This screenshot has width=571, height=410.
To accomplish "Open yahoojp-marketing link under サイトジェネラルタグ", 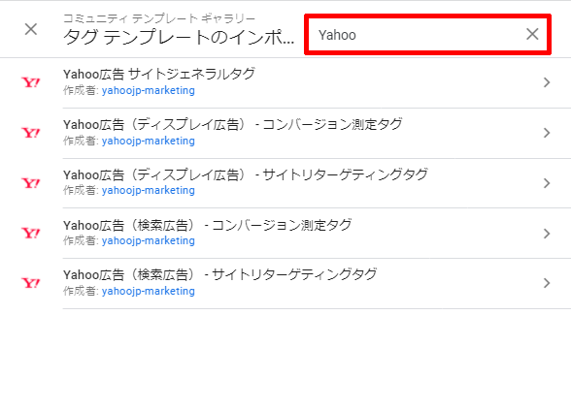I will coord(149,90).
